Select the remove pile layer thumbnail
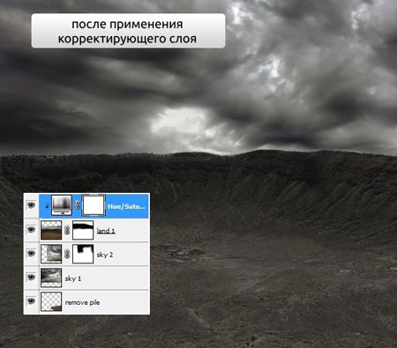Viewport: 397px width, 348px height. click(51, 301)
